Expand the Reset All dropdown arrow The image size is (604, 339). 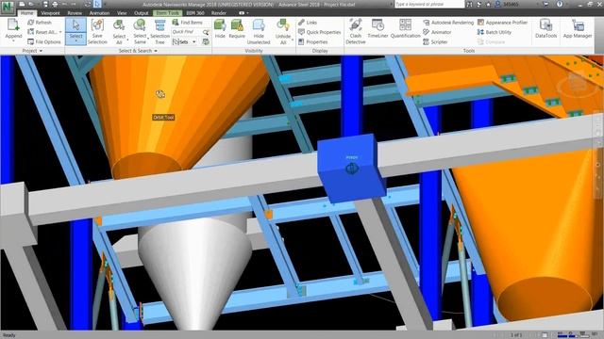click(60, 32)
